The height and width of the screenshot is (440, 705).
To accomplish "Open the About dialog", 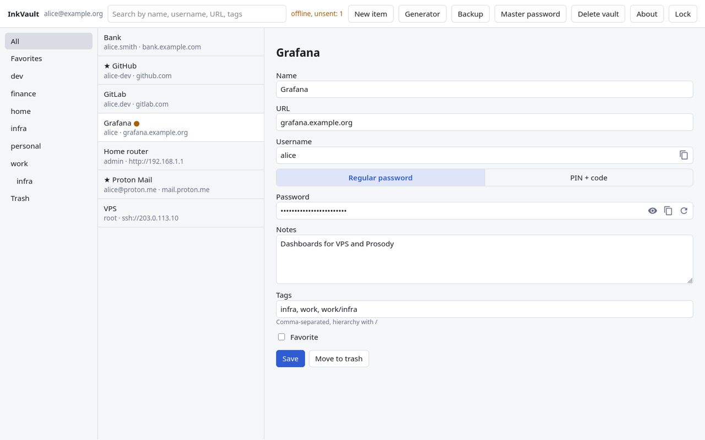I will click(x=647, y=14).
